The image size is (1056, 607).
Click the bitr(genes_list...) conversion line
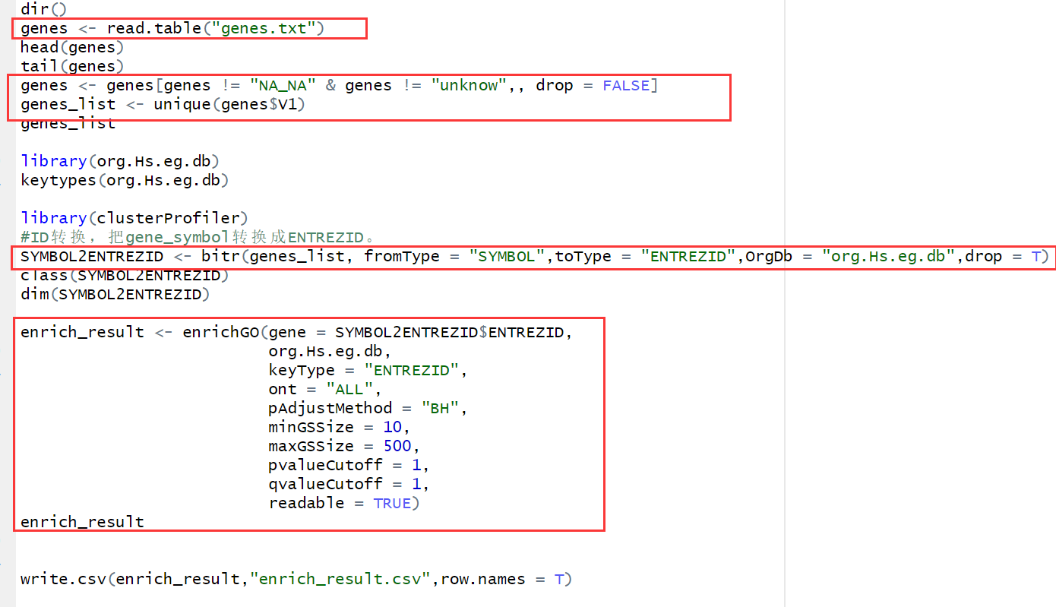coord(536,256)
